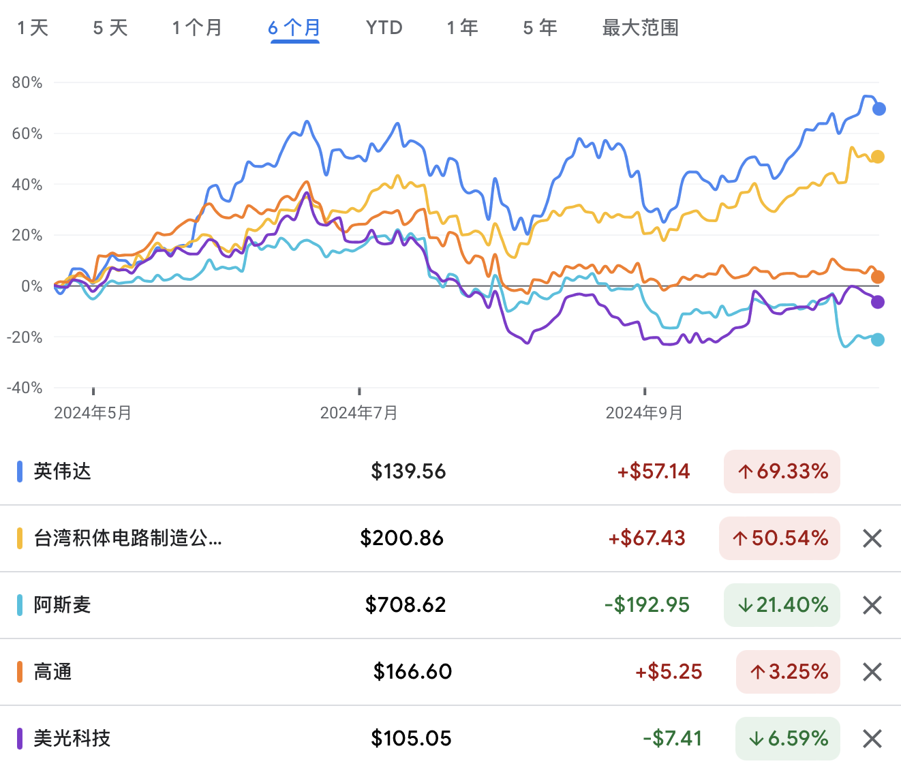Click the -40% y-axis label
This screenshot has height=770, width=901.
pos(25,388)
